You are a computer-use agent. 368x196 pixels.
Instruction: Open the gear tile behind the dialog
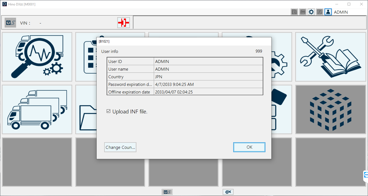[281, 57]
